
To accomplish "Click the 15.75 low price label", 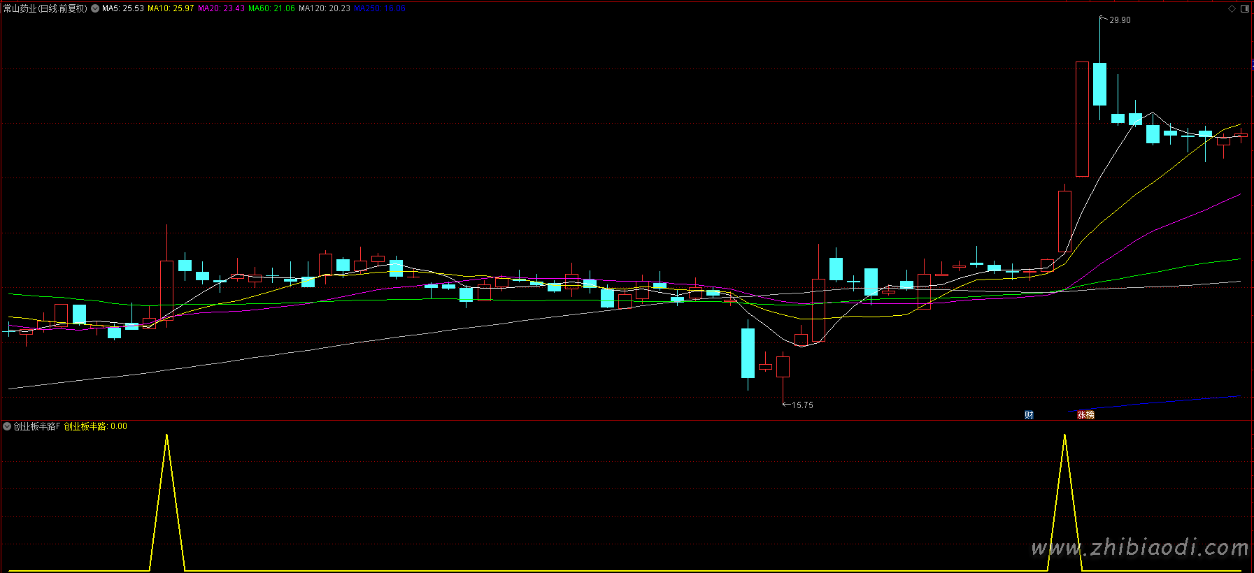I will coord(802,405).
